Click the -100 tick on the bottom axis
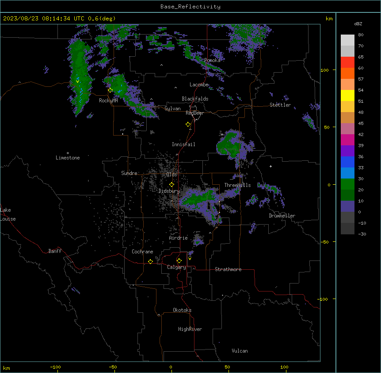 click(55, 367)
